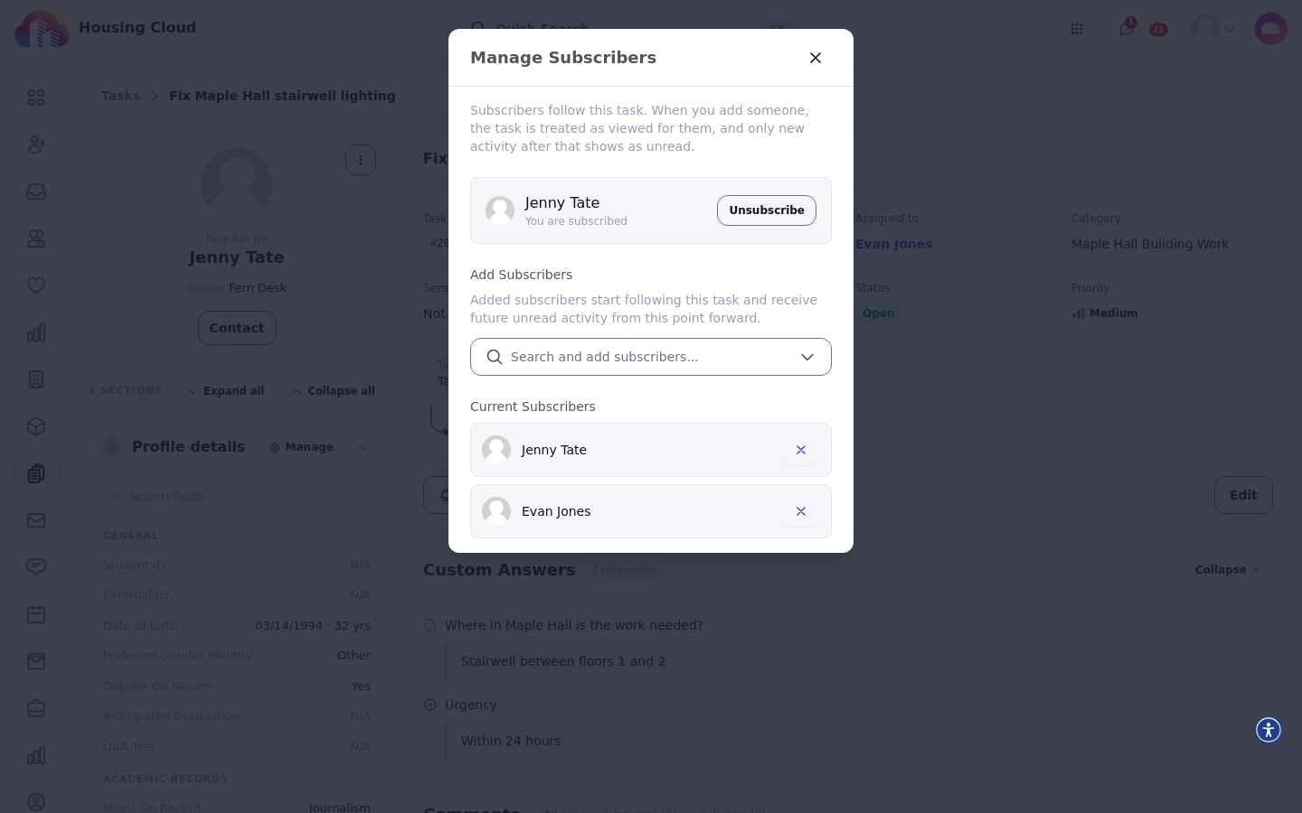Collapse the Custom Answers section

coord(1227,570)
